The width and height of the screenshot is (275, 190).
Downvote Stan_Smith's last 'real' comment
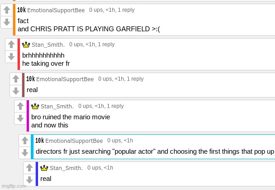click(x=29, y=179)
